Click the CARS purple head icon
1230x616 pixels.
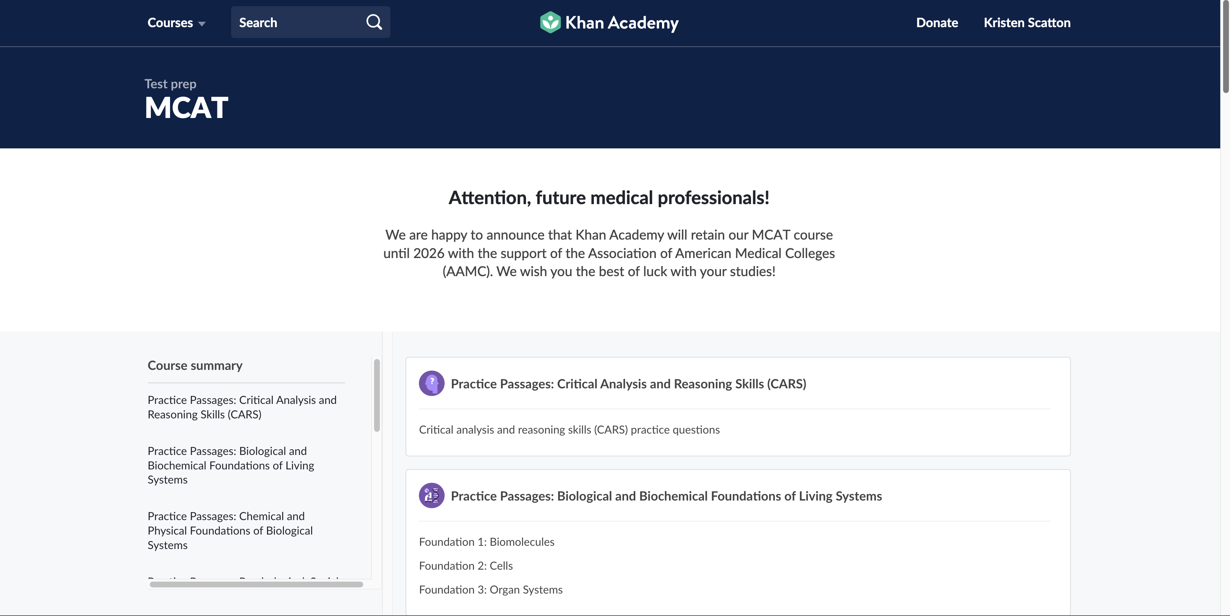pos(431,383)
